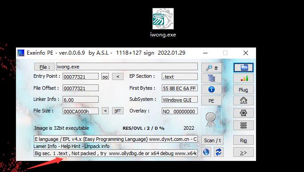The height and width of the screenshot is (172, 304).
Task: Click the Exeinfo PE title bar icon
Action: pyautogui.click(x=21, y=53)
